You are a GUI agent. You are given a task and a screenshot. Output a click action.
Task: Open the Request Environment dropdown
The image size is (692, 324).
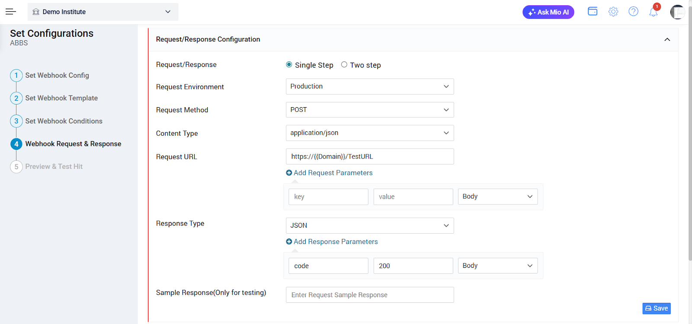(x=369, y=86)
